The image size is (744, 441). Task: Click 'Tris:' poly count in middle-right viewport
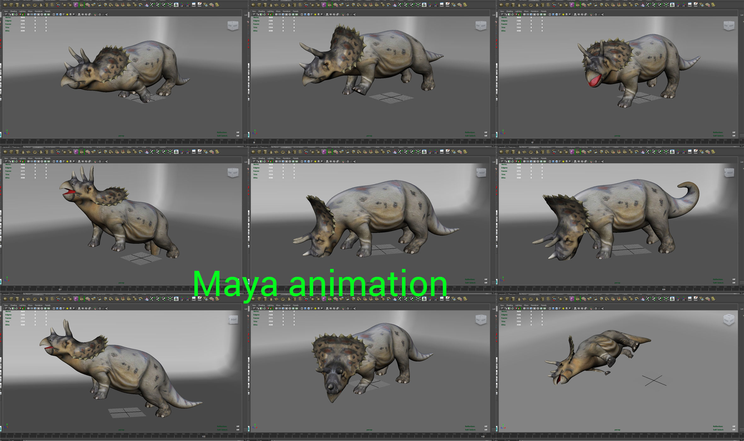[504, 174]
